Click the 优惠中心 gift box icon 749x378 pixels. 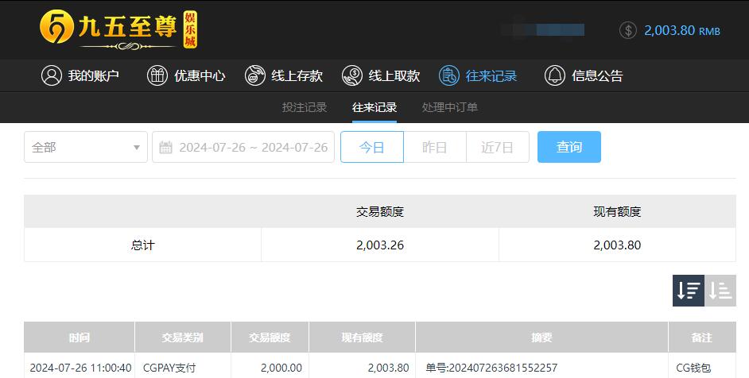[x=157, y=75]
